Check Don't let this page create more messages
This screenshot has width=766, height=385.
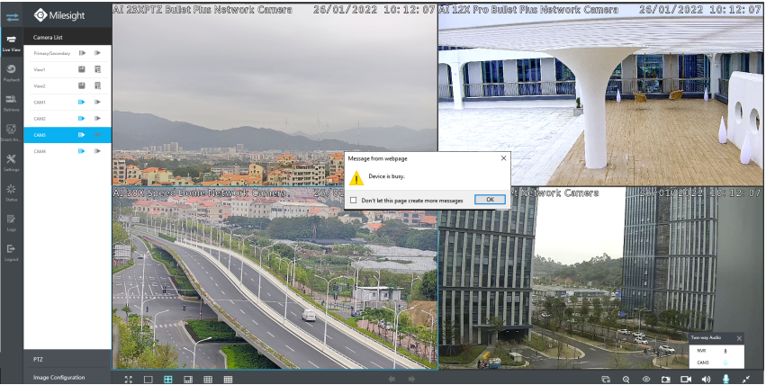pyautogui.click(x=353, y=200)
